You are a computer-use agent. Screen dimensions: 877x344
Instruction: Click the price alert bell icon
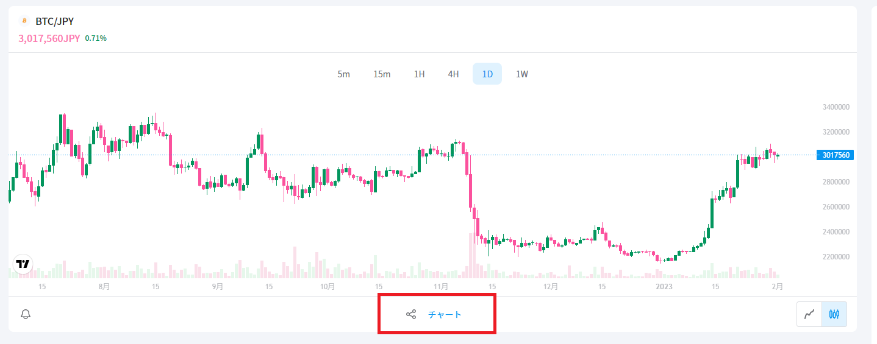point(26,314)
